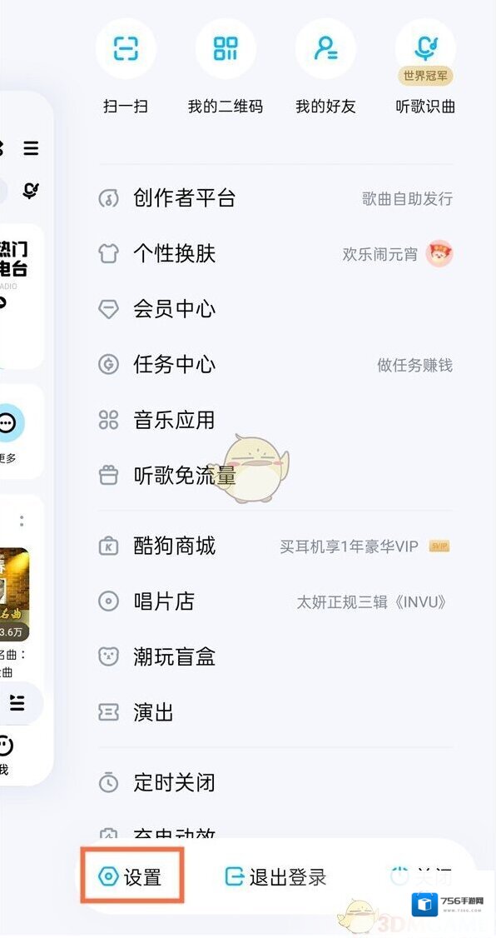The height and width of the screenshot is (938, 496).
Task: Open 任务中心 task center
Action: click(275, 365)
